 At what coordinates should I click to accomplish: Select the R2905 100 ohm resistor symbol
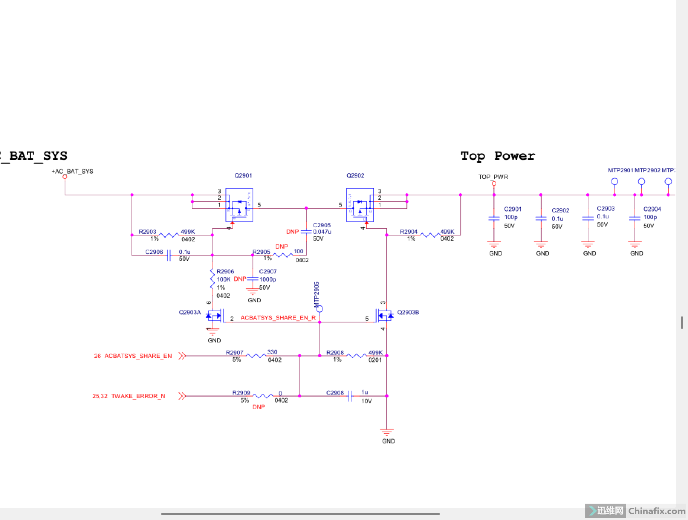coord(283,255)
